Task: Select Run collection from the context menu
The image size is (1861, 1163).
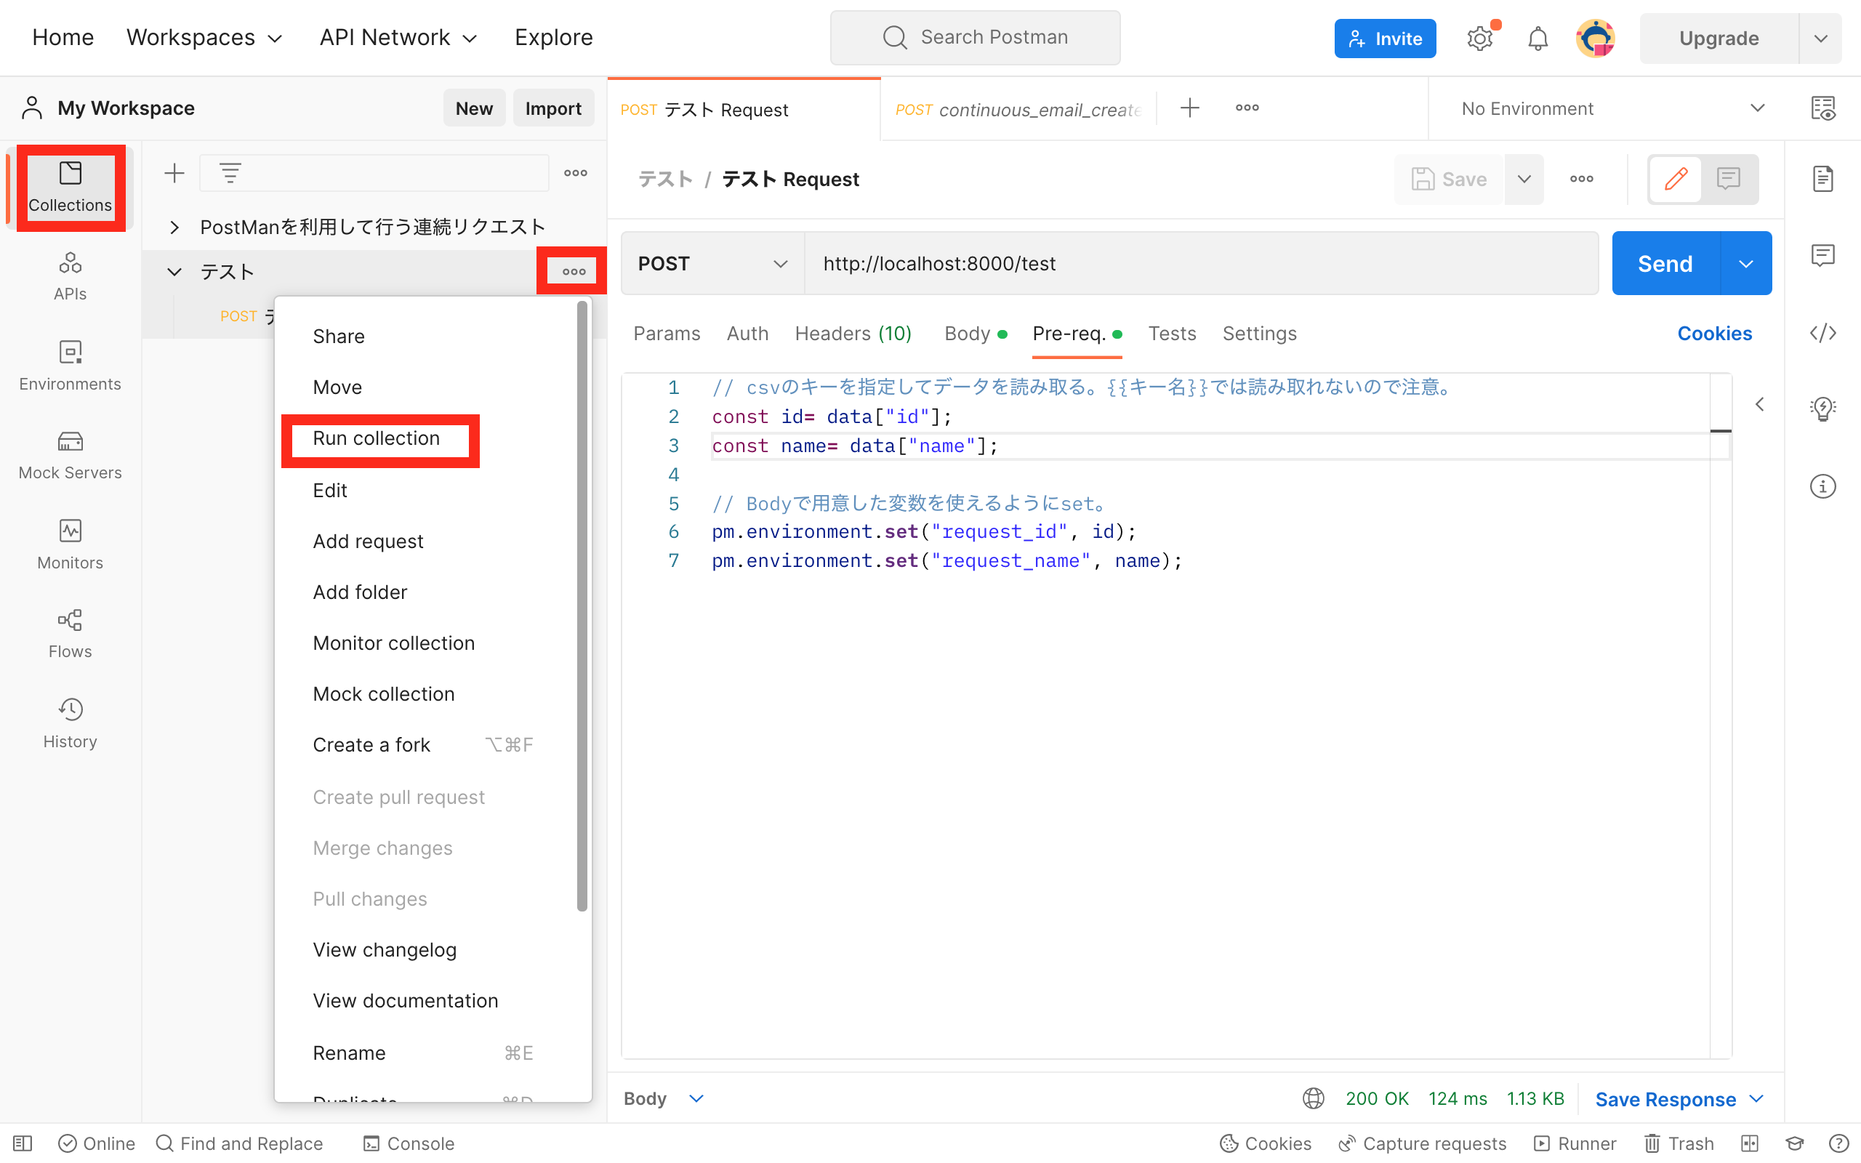Action: [x=376, y=438]
